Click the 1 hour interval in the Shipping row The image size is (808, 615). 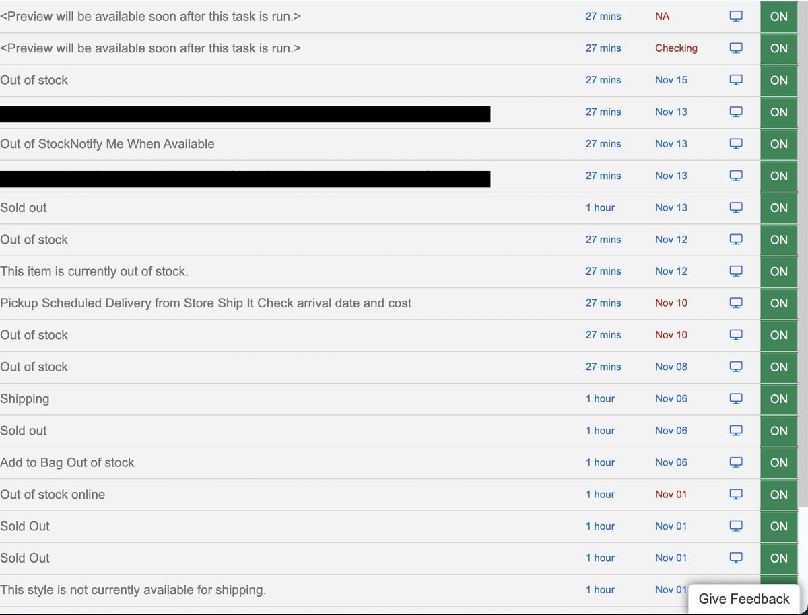[x=600, y=398]
